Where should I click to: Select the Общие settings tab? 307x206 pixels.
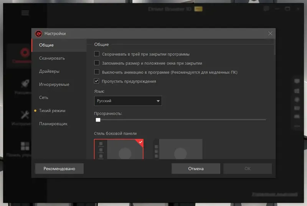[x=59, y=45]
